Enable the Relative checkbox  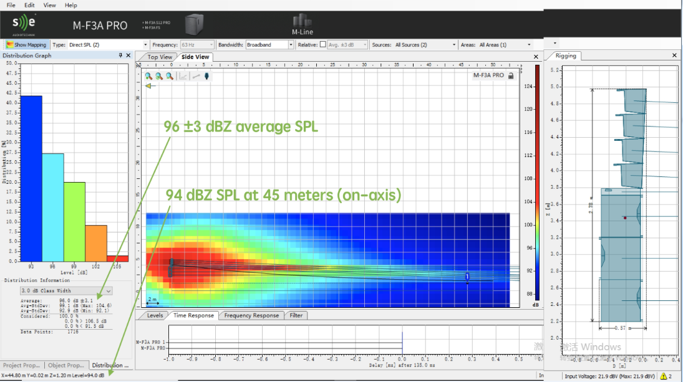322,45
